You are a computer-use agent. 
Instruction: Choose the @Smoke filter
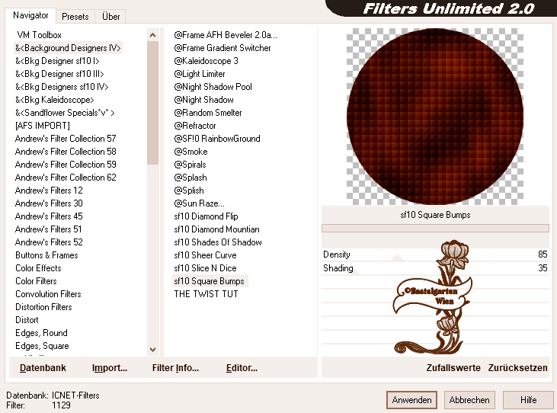190,152
